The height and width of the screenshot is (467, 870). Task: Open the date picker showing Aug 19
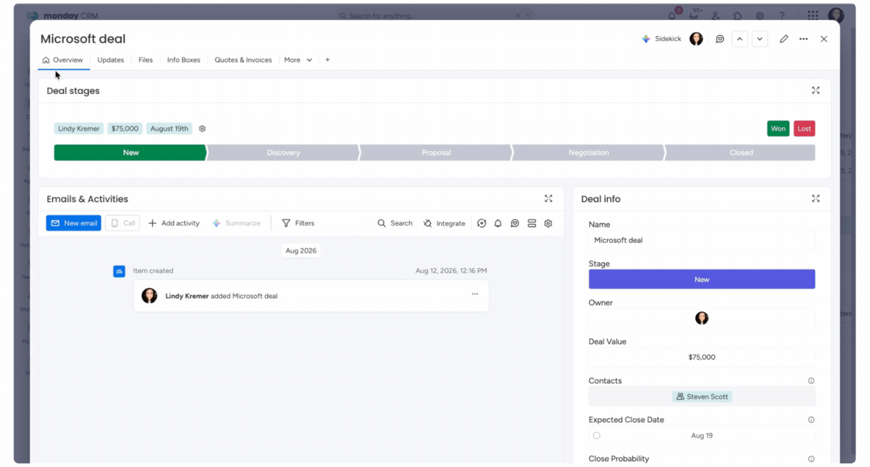click(702, 436)
